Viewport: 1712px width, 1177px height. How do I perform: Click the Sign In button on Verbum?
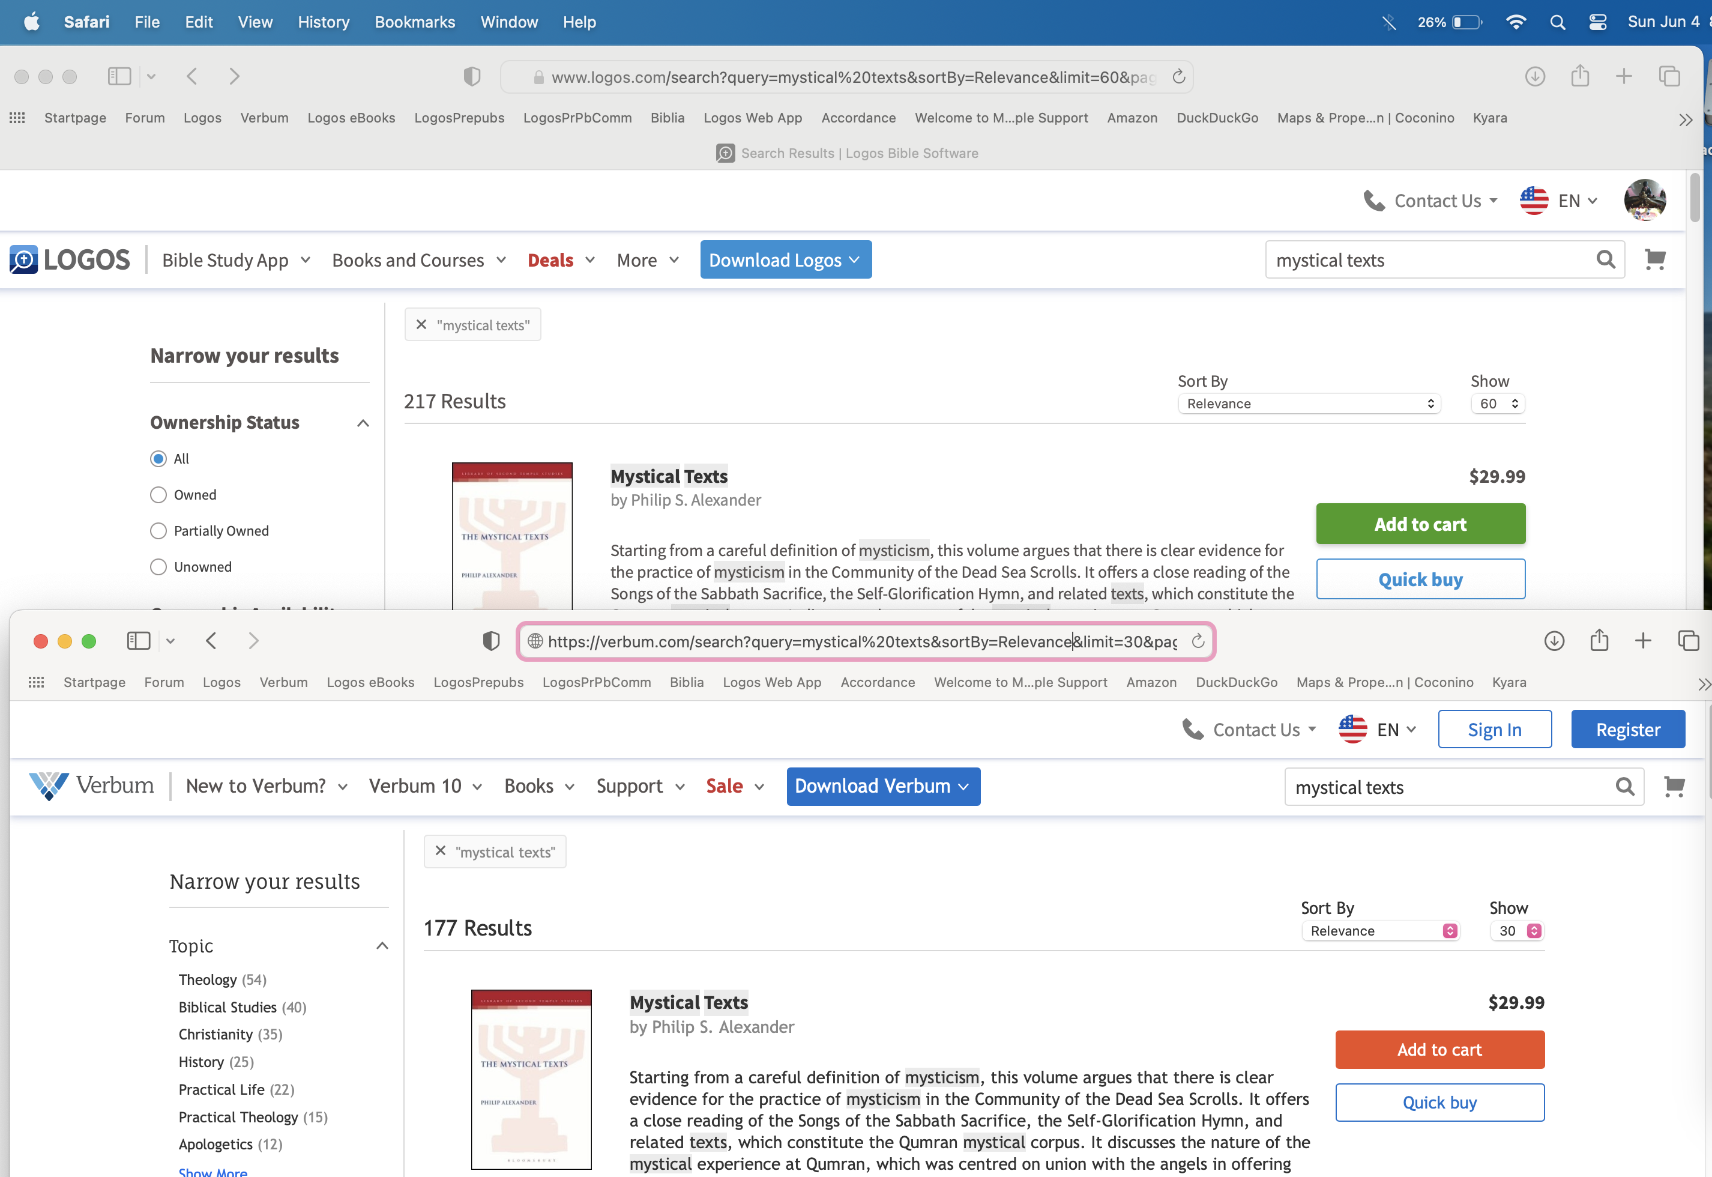(x=1494, y=730)
